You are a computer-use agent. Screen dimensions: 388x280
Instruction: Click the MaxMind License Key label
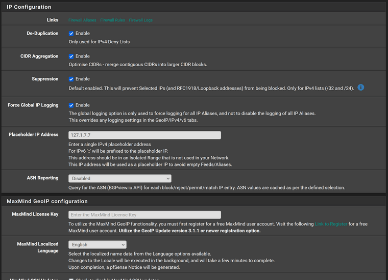pos(35,214)
